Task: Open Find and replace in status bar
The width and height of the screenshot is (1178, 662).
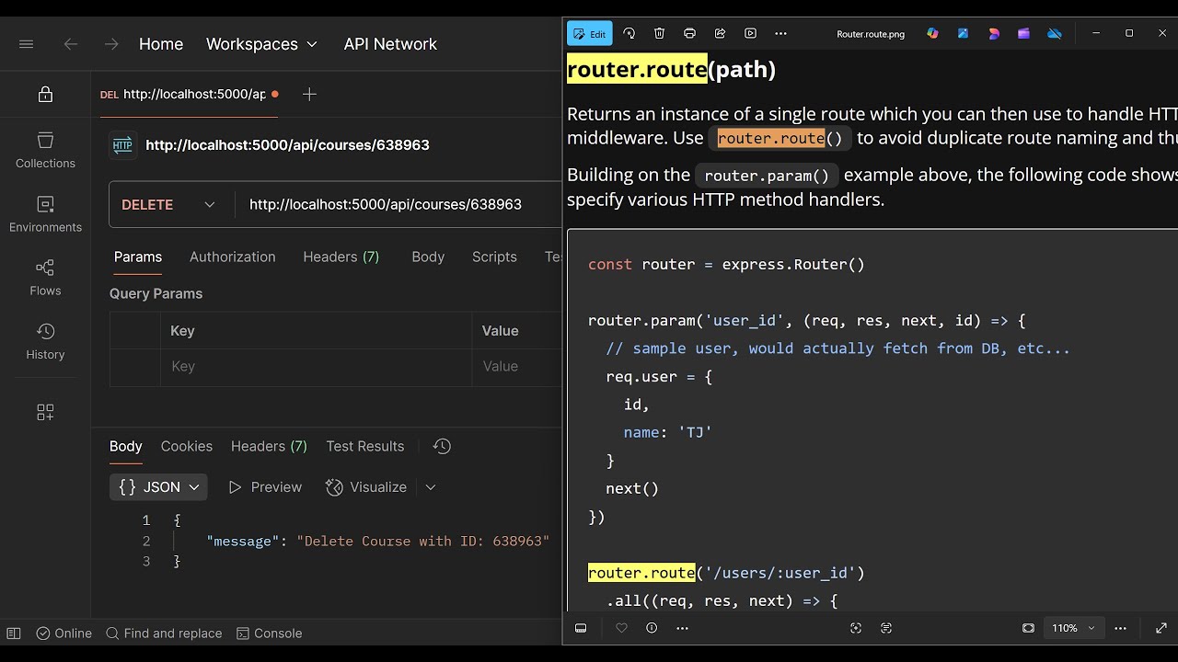Action: pyautogui.click(x=164, y=633)
